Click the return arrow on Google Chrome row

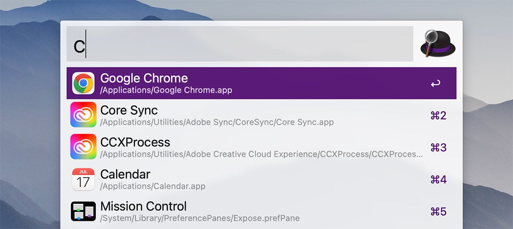pyautogui.click(x=436, y=84)
